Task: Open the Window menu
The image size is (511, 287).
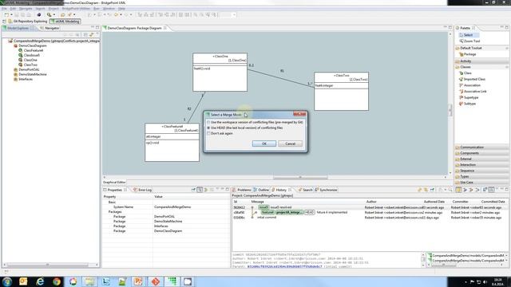Action: pyautogui.click(x=109, y=9)
